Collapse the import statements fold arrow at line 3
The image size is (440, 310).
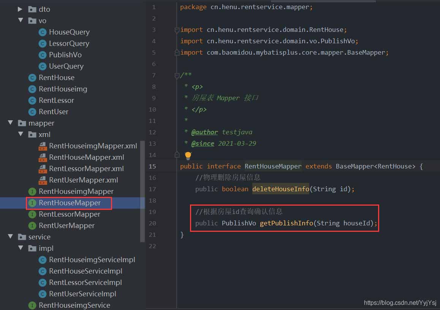(x=177, y=30)
